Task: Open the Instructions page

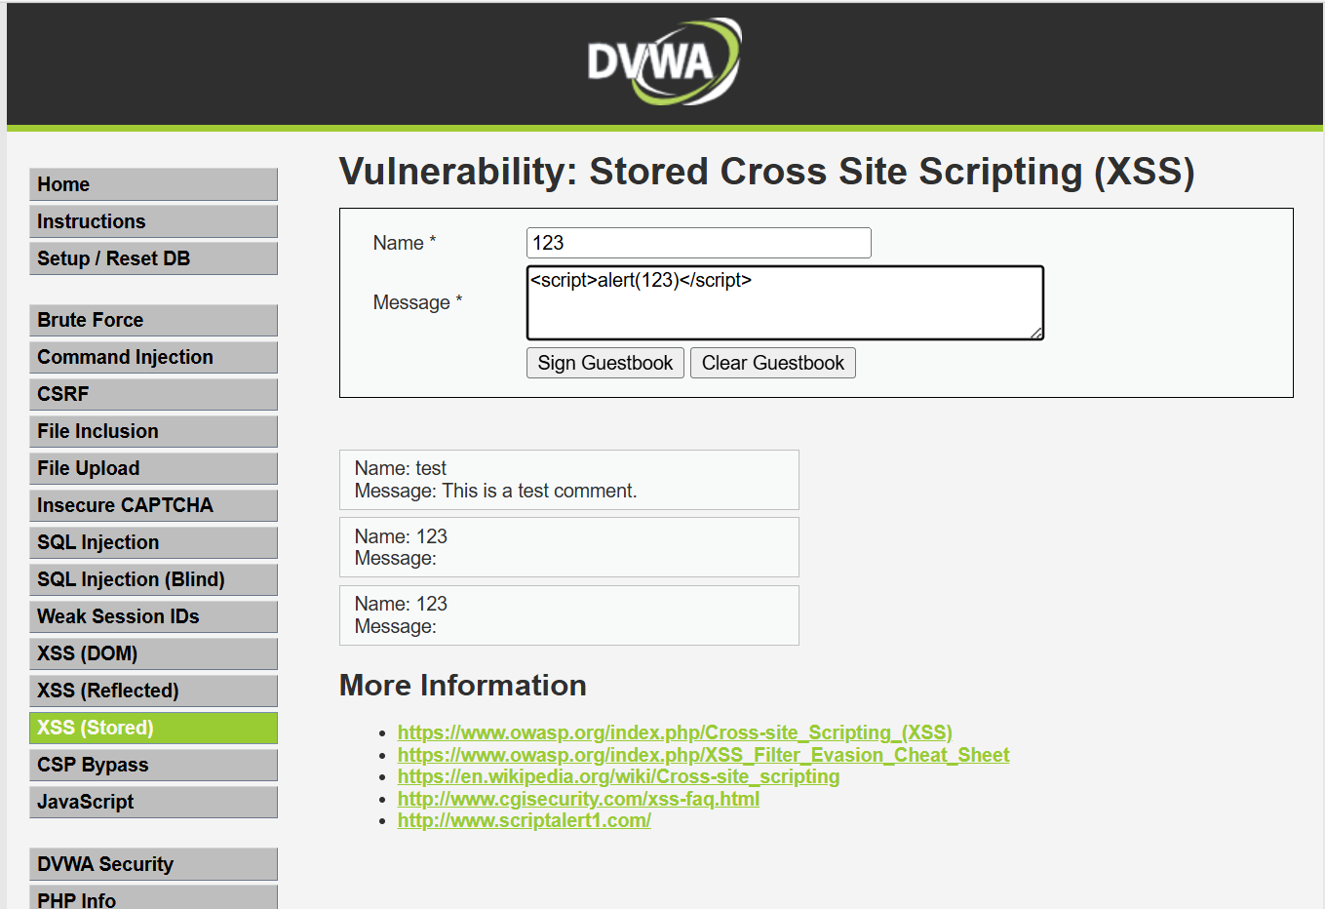Action: 153,221
